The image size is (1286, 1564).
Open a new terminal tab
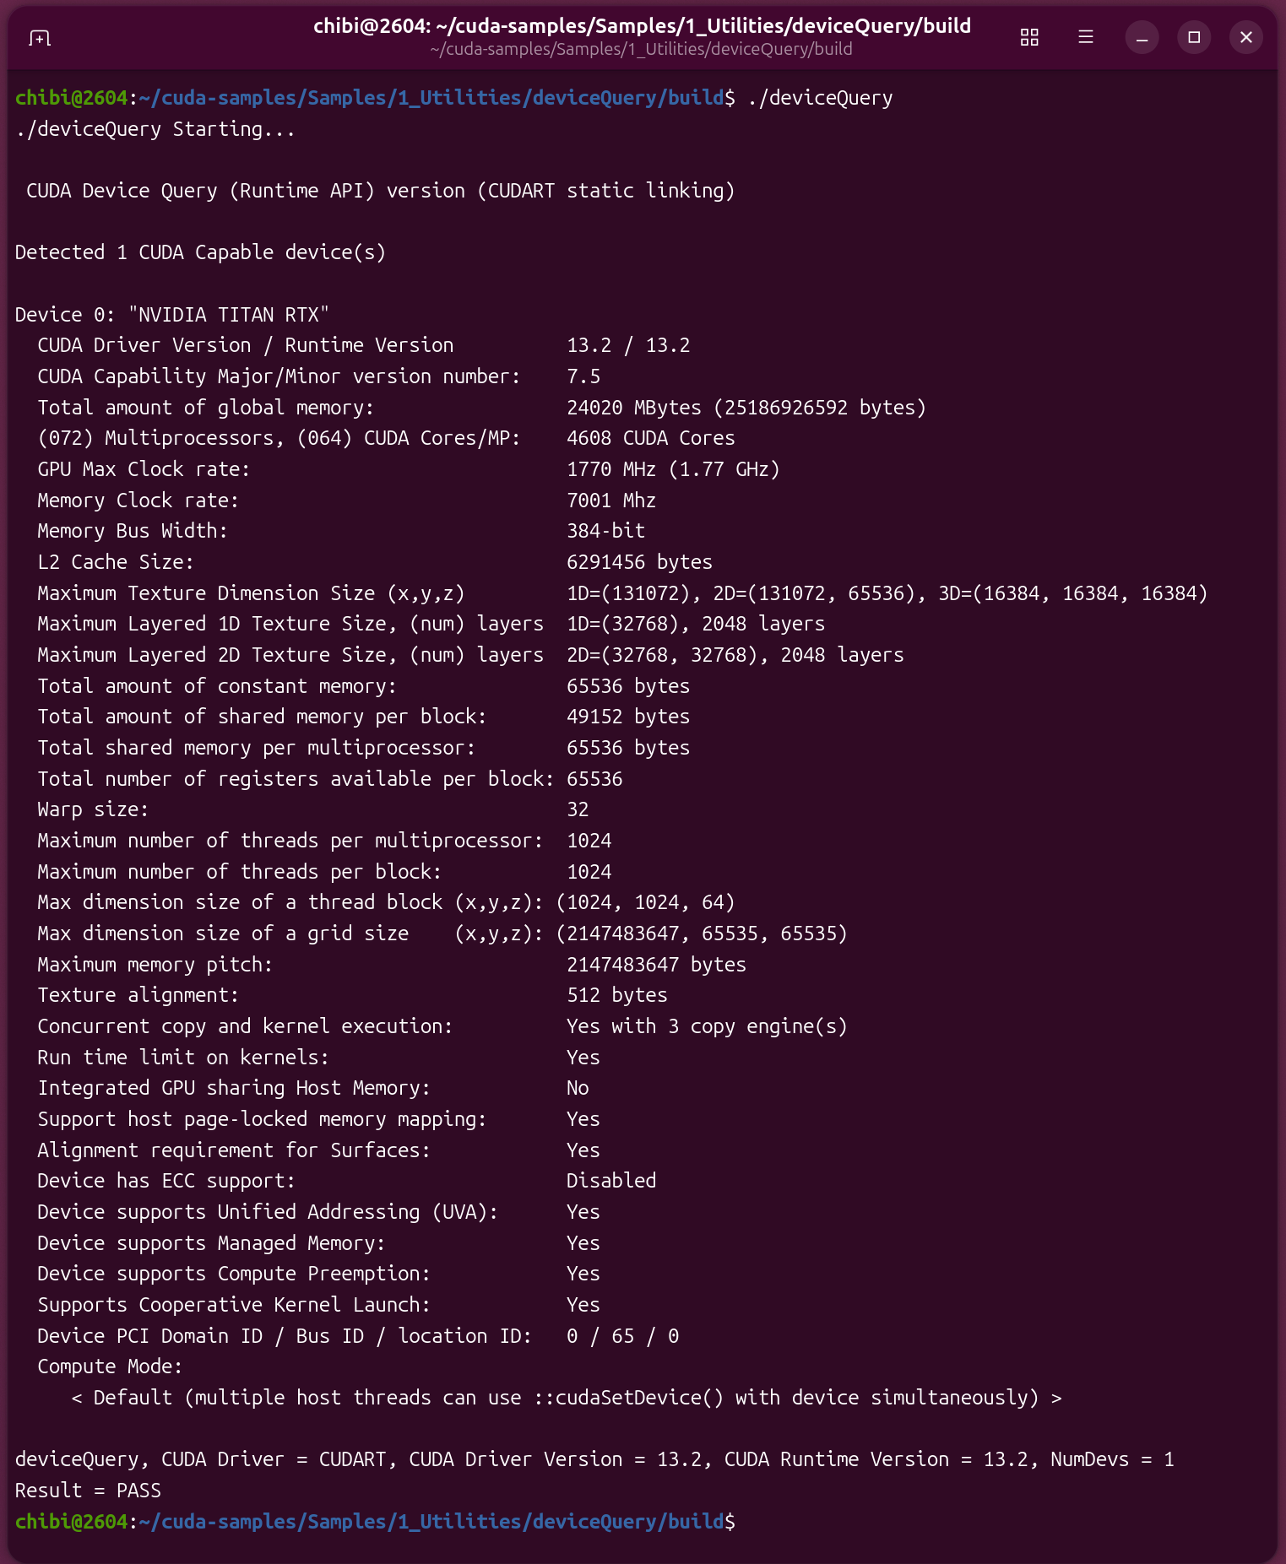pyautogui.click(x=40, y=38)
